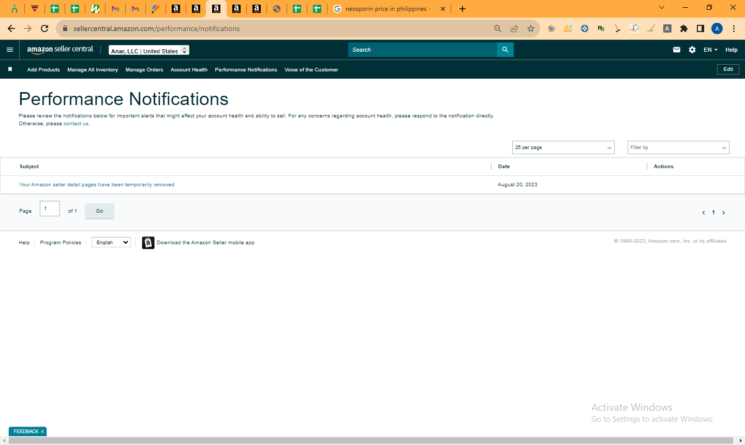This screenshot has width=745, height=445.
Task: Close the neosporin price tab
Action: coord(443,9)
